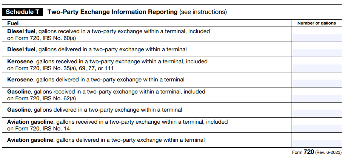Click the aviation gasoline received input field
Screen dimensions: 348x161
pos(316,128)
